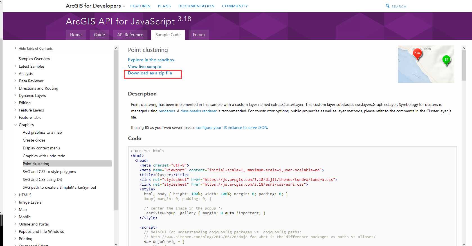Viewport: 472px width, 246px height.
Task: Click View live sample link
Action: (145, 67)
